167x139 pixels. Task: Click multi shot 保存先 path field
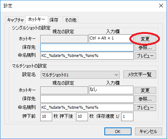click(x=87, y=99)
